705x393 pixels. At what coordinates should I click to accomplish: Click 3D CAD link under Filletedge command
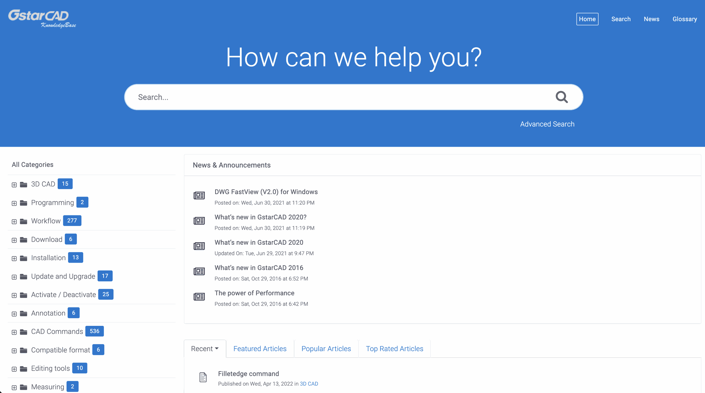(309, 384)
